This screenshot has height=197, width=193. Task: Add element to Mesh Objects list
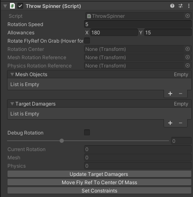pos(170,94)
